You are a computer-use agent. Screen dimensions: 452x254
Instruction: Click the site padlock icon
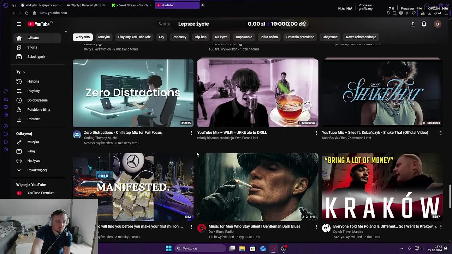[x=34, y=13]
